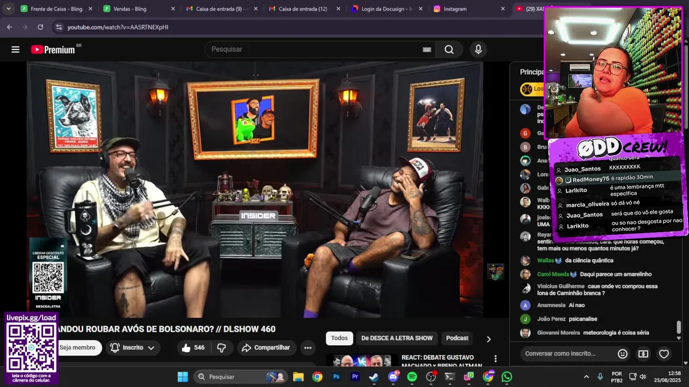Open the Principal chat mode dropdown
Screen dimensions: 689x387
click(532, 72)
